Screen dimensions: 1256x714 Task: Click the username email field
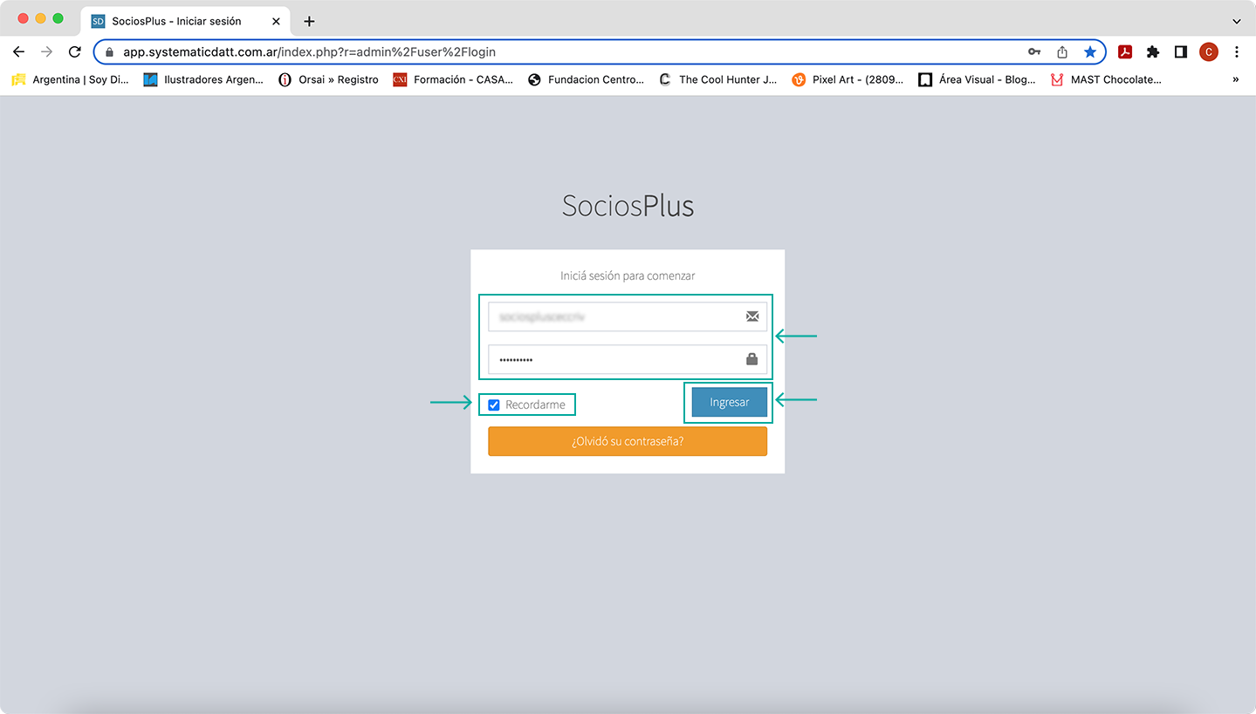(x=628, y=317)
